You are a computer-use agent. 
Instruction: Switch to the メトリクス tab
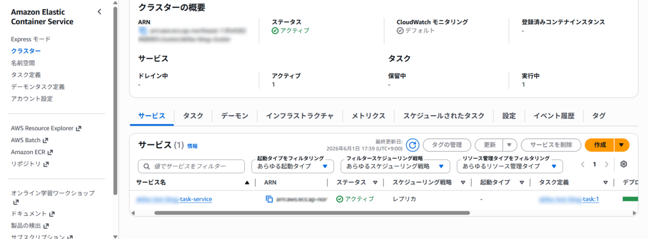pyautogui.click(x=368, y=116)
